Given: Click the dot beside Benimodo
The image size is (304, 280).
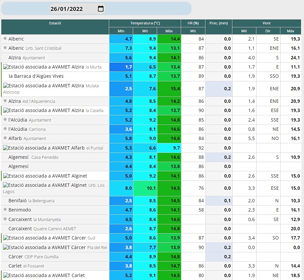Looking at the screenshot, I should tap(5, 210).
